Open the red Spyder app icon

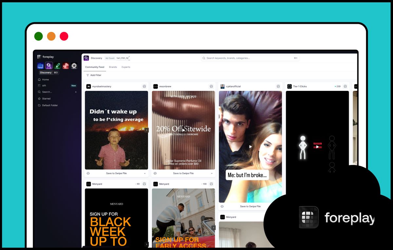click(66, 66)
